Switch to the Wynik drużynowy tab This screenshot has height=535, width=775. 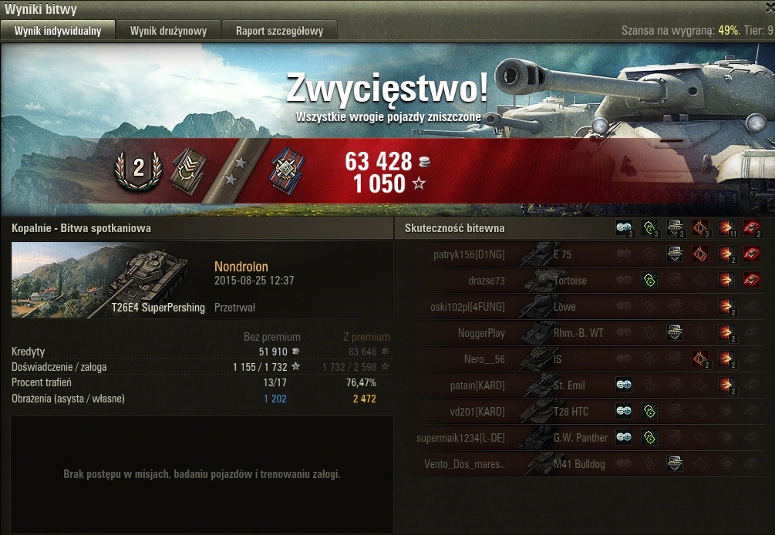[168, 31]
